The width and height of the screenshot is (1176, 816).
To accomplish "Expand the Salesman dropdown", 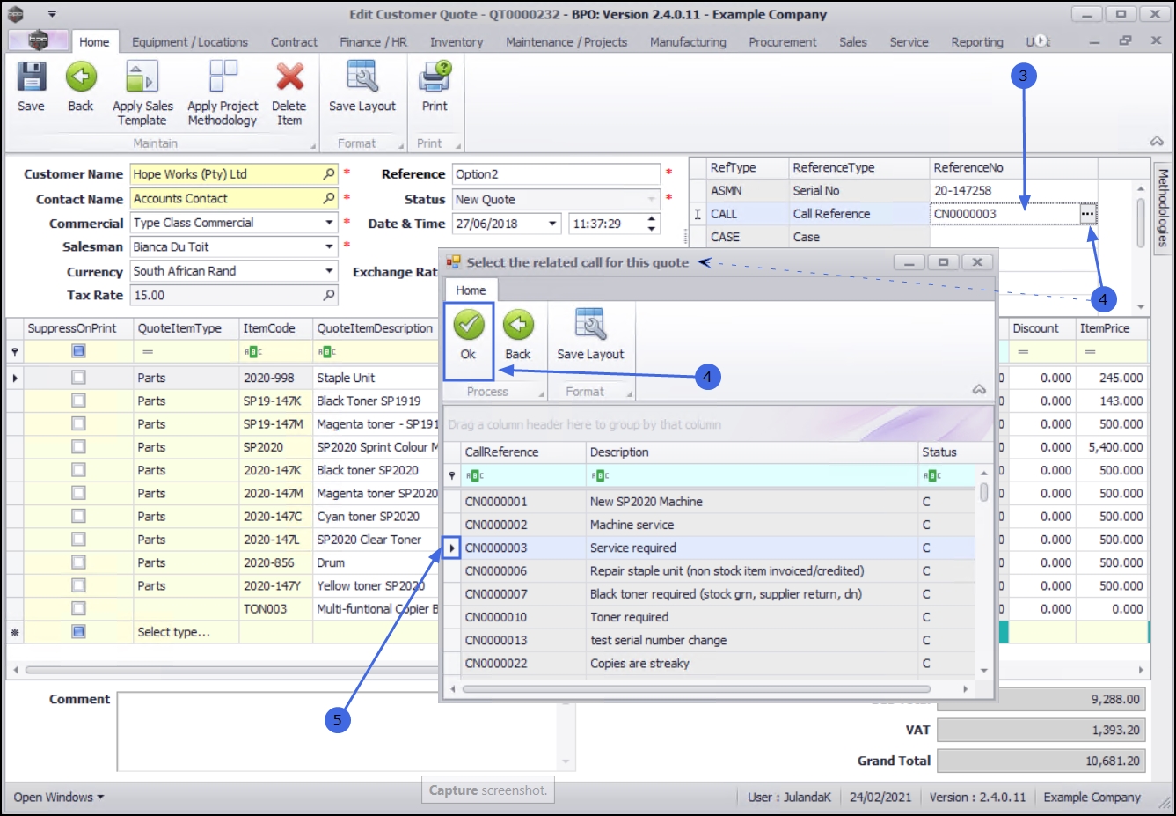I will [x=329, y=247].
